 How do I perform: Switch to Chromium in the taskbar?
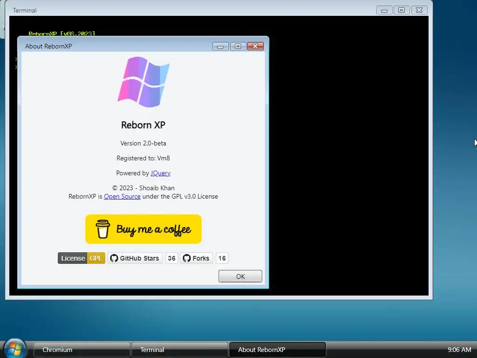pyautogui.click(x=82, y=350)
